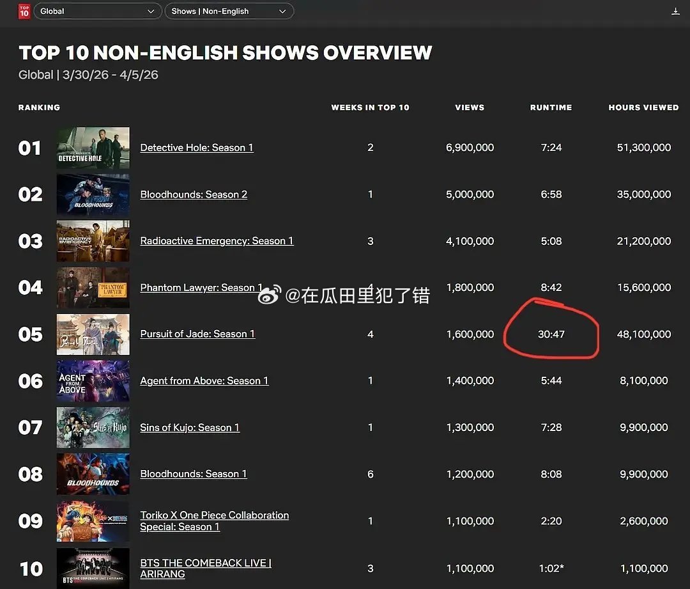This screenshot has height=589, width=690.
Task: Click the rank number 10
Action: (31, 569)
